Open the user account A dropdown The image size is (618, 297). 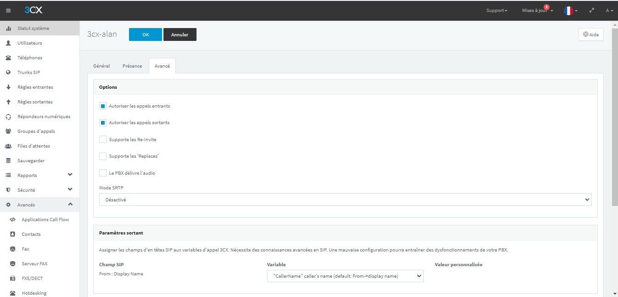[609, 11]
